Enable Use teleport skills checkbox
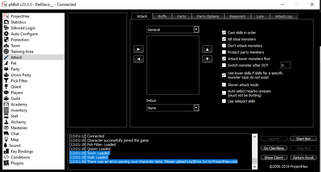The width and height of the screenshot is (321, 172). click(x=224, y=101)
